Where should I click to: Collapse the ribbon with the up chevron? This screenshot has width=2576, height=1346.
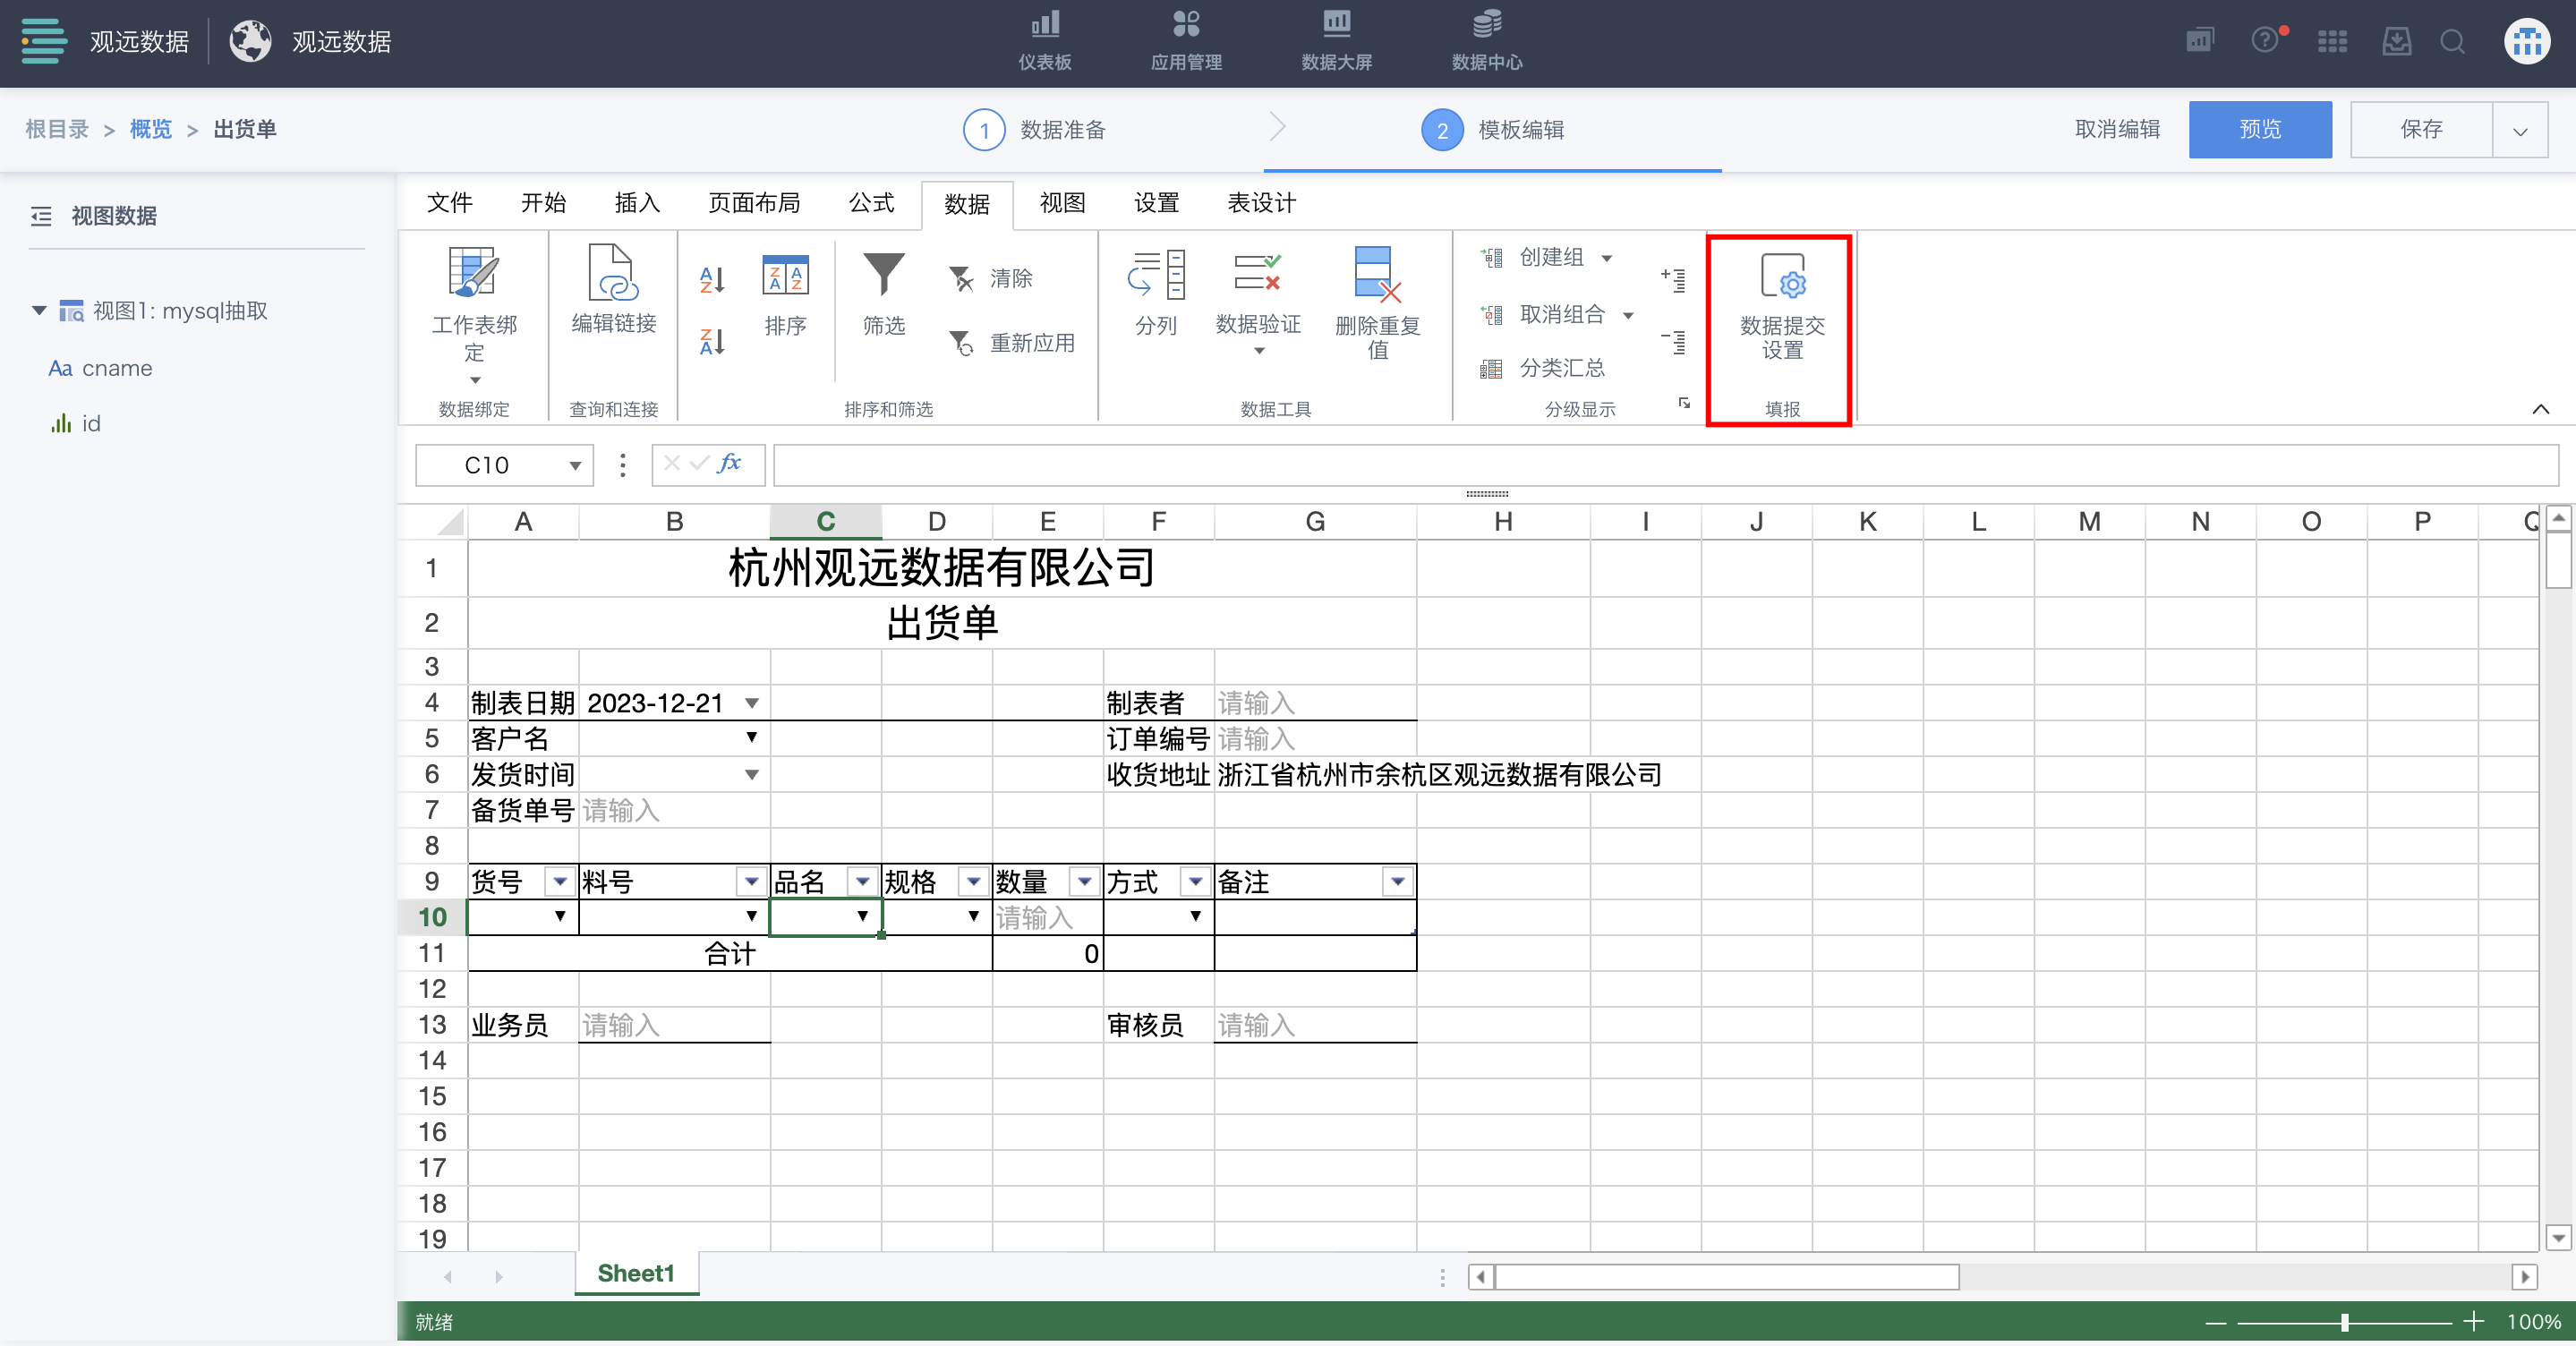pos(2540,409)
